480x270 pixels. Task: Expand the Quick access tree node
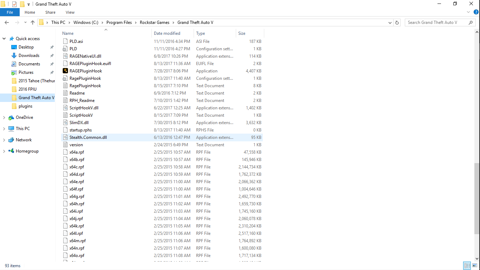(4, 39)
